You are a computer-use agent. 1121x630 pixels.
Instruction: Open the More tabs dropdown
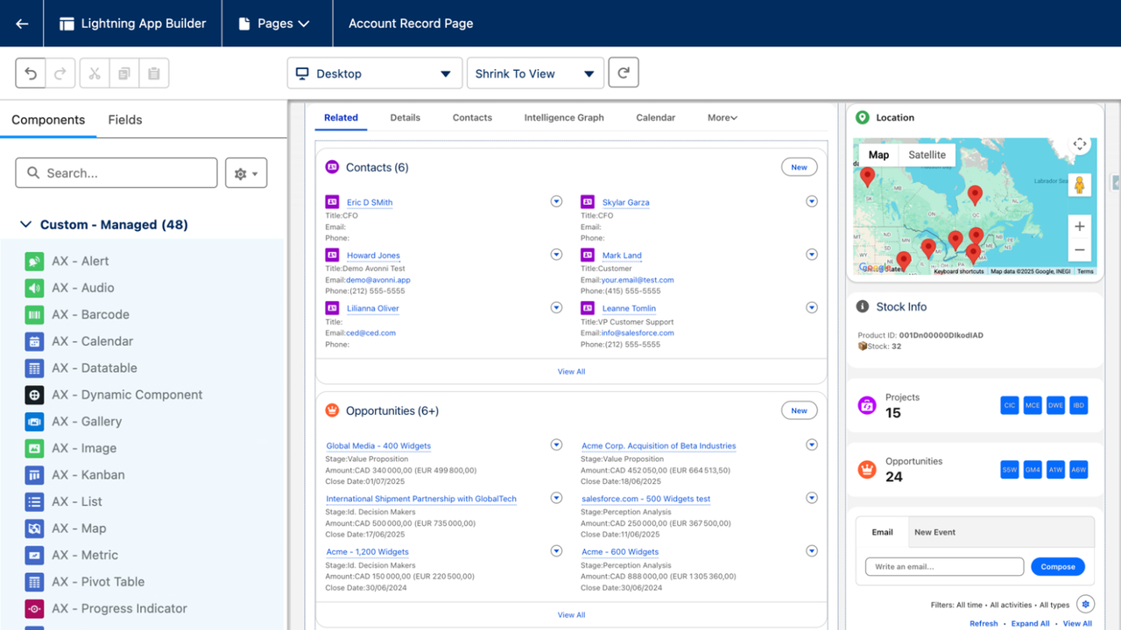pos(723,117)
